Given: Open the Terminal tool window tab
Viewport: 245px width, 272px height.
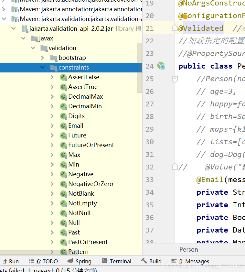Looking at the screenshot, I should (x=116, y=261).
